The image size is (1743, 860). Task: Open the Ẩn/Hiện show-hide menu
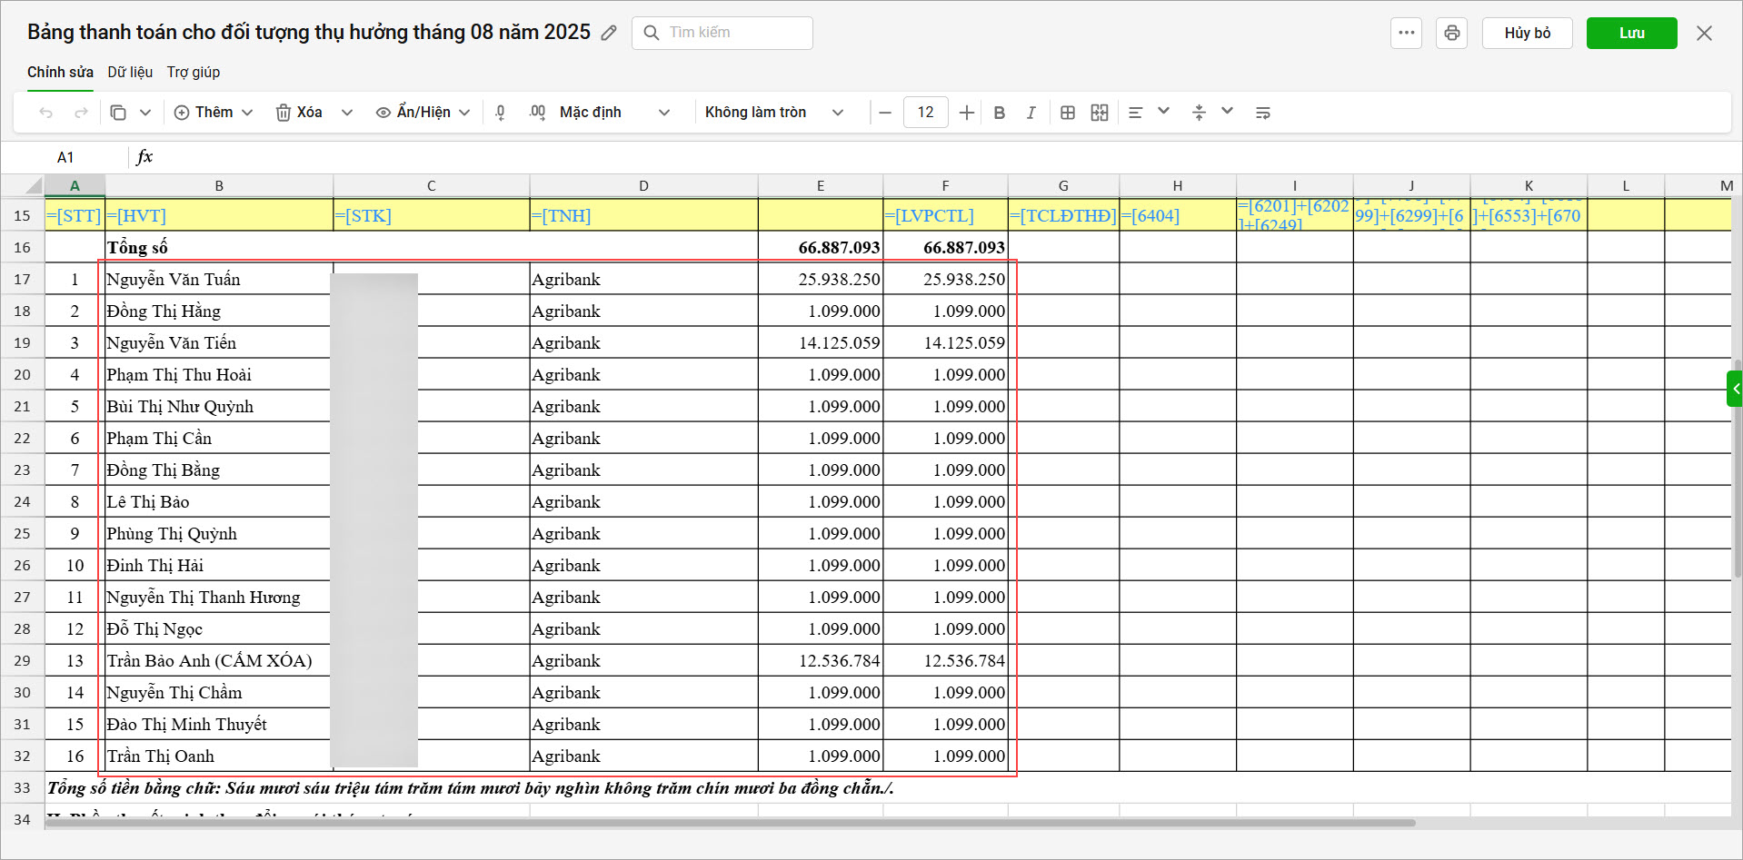pyautogui.click(x=423, y=113)
